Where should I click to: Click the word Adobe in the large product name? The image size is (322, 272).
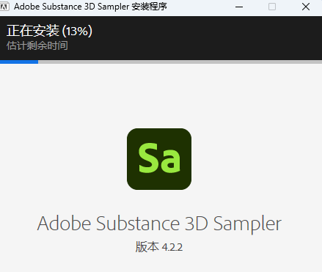[x=64, y=224]
